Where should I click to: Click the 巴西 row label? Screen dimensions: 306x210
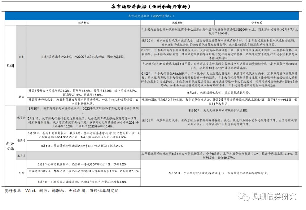click(x=22, y=173)
